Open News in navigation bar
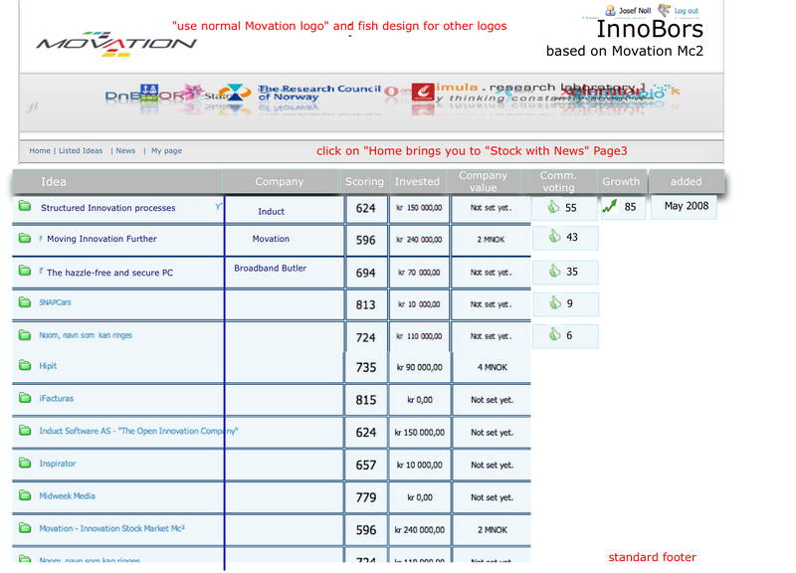The image size is (796, 573). [x=125, y=151]
